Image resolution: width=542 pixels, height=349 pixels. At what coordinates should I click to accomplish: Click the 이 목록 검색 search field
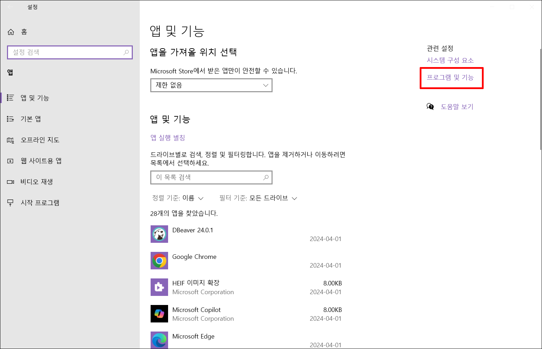pyautogui.click(x=211, y=177)
